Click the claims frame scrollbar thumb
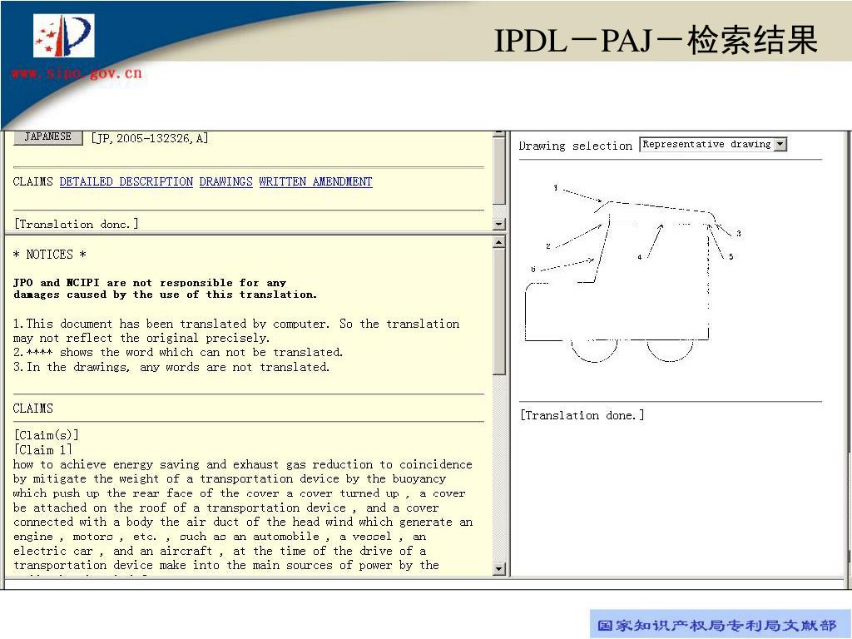Image resolution: width=852 pixels, height=639 pixels. click(499, 312)
